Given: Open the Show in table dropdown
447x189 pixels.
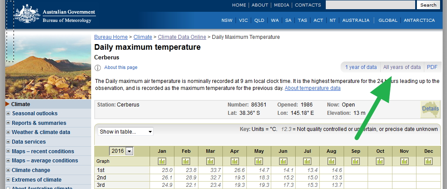Looking at the screenshot, I should click(x=126, y=132).
